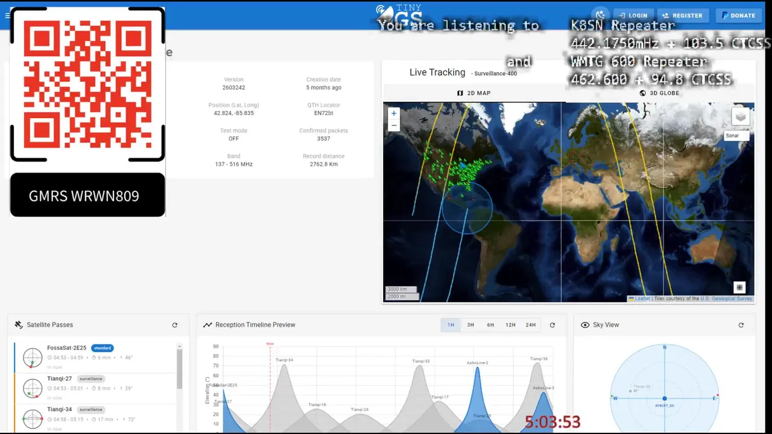Click the Surveillance-400 tracking label
Viewport: 772px width, 434px height.
click(x=496, y=74)
